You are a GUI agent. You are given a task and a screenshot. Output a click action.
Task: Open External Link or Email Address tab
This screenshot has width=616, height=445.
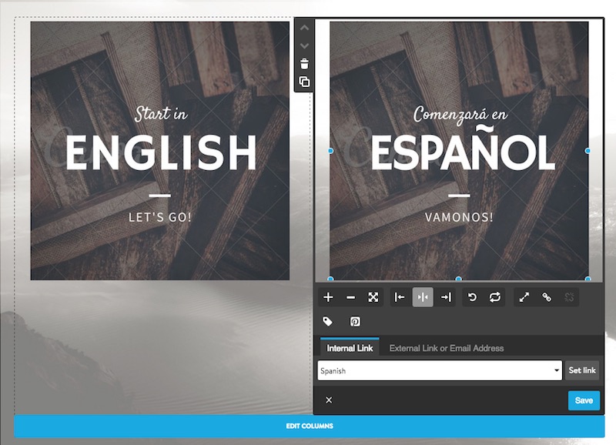click(x=446, y=348)
